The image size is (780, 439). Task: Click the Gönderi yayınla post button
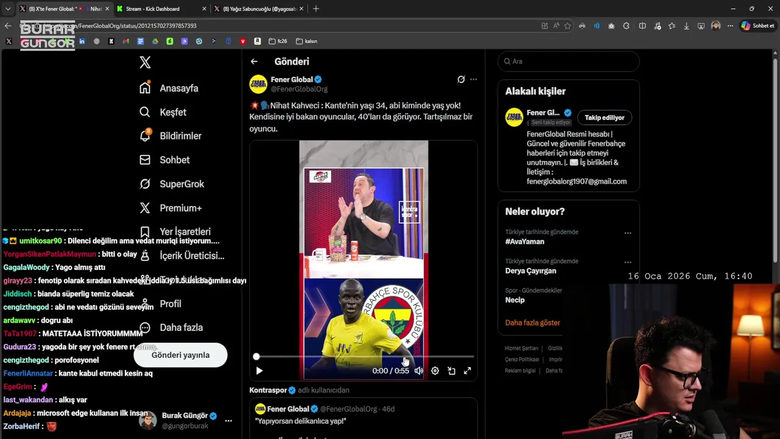(180, 355)
